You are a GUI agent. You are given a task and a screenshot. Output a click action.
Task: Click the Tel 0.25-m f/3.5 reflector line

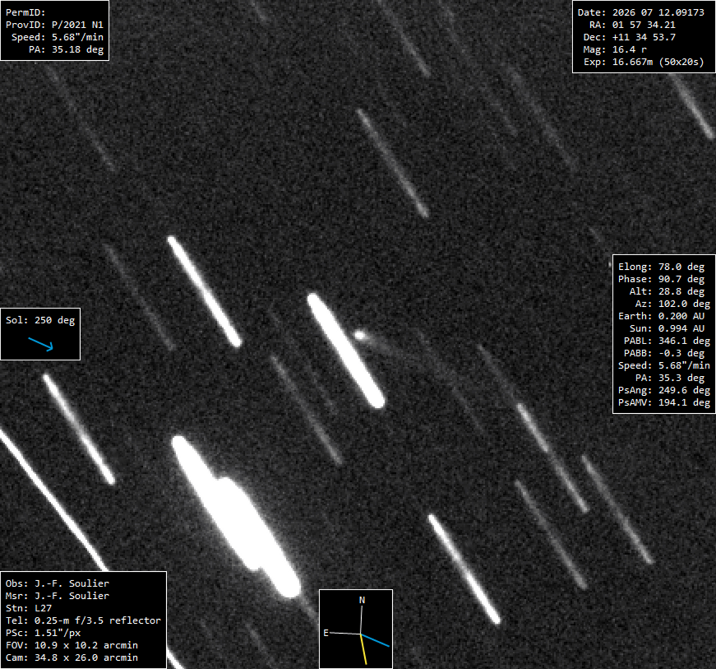[83, 620]
